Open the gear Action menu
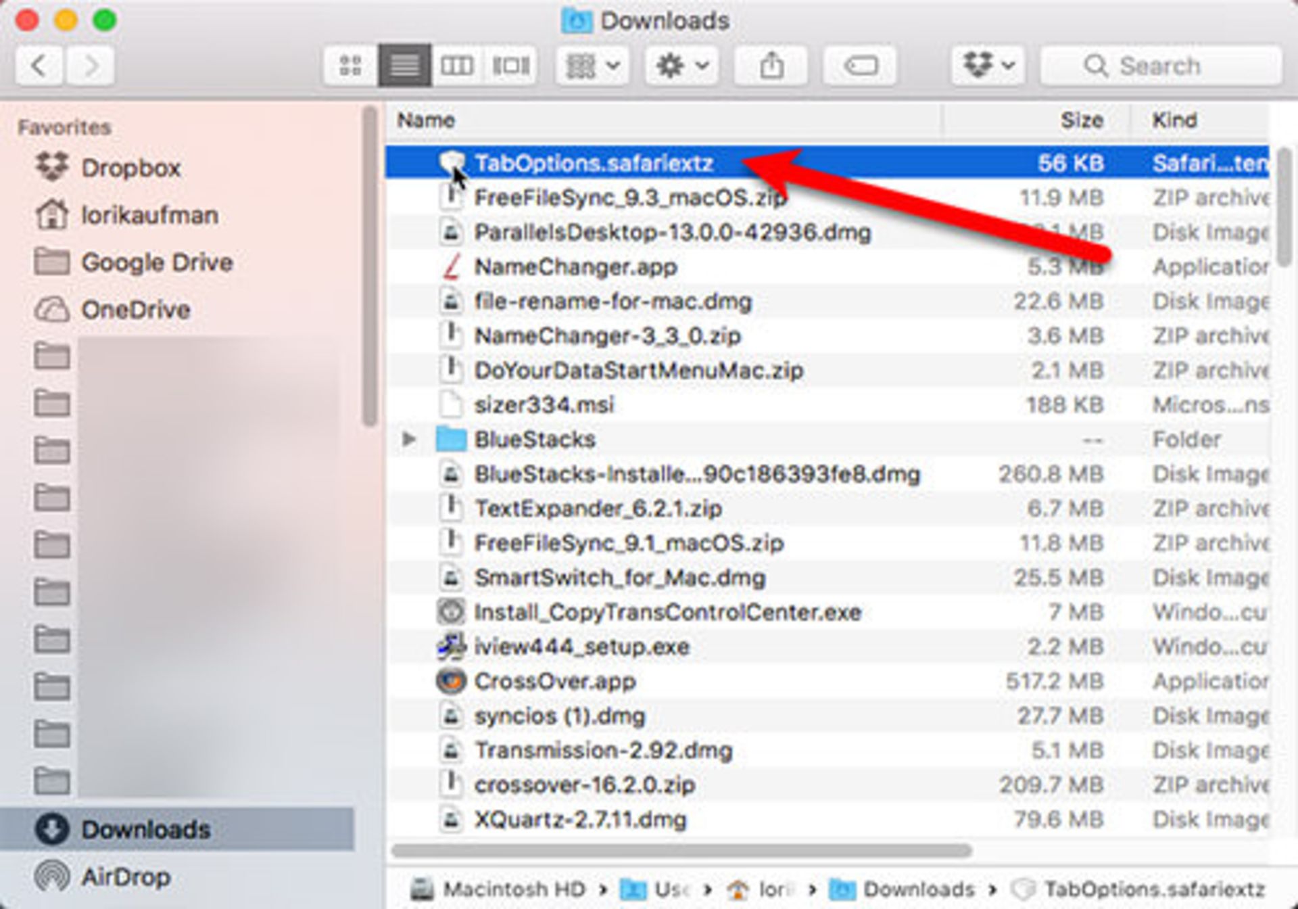Screen dimensions: 1298x909 [x=681, y=66]
